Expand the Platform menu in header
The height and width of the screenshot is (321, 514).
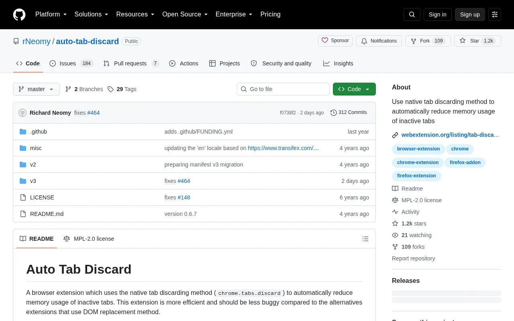click(51, 14)
